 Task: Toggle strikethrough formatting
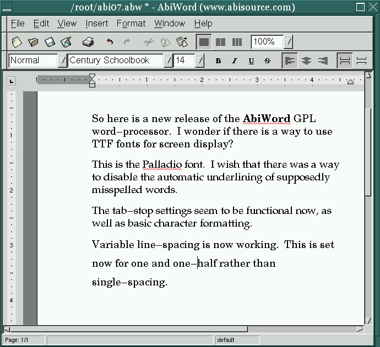[x=268, y=60]
